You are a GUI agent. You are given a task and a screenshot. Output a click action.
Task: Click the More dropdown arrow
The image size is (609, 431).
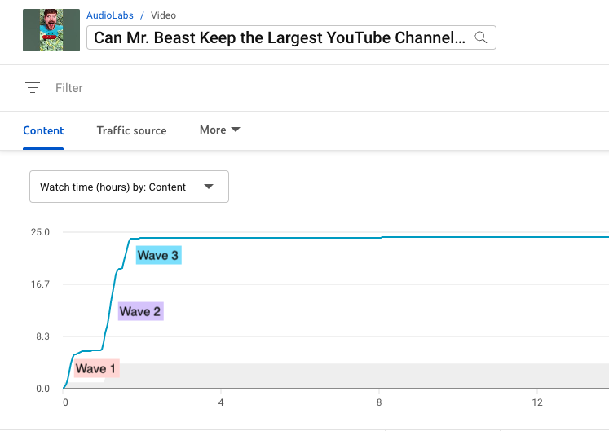coord(236,130)
